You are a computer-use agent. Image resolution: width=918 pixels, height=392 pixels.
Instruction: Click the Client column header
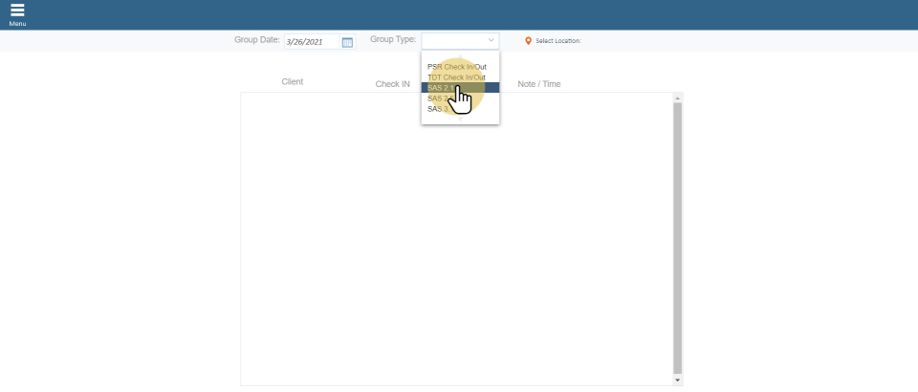click(x=293, y=82)
